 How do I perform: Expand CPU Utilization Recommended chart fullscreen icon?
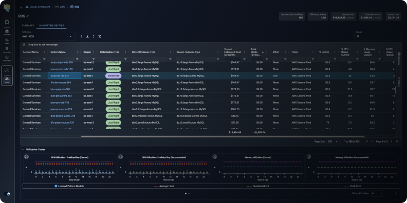120,157
